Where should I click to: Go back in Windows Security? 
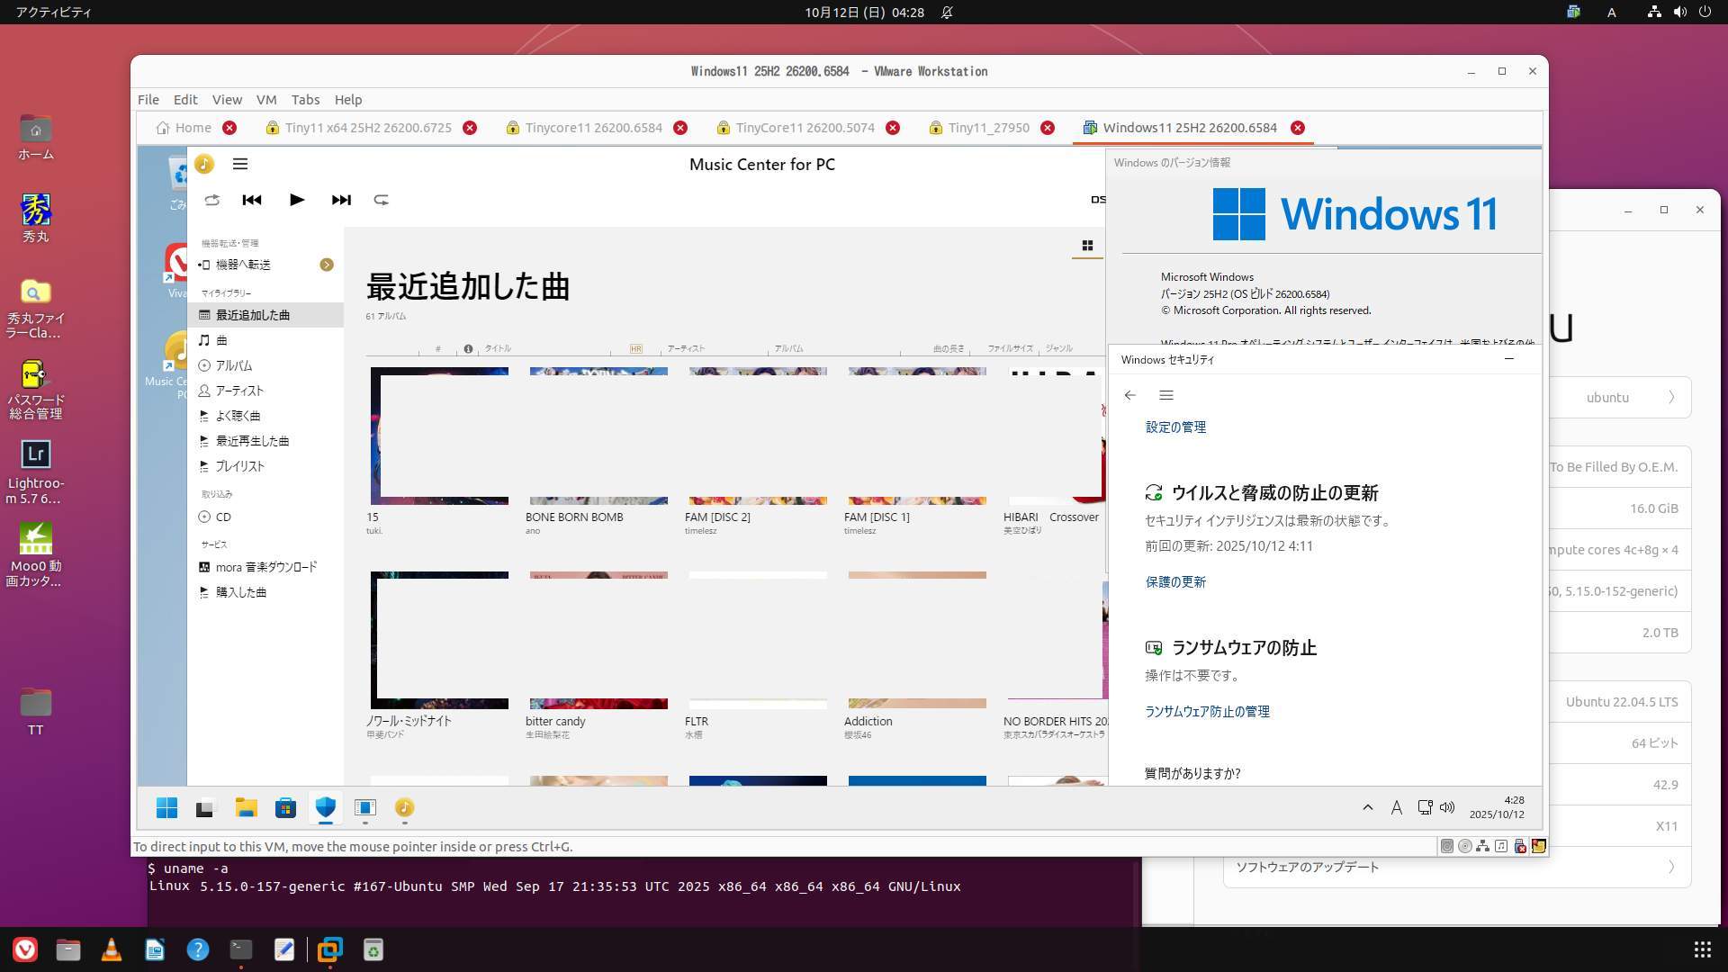click(x=1130, y=395)
